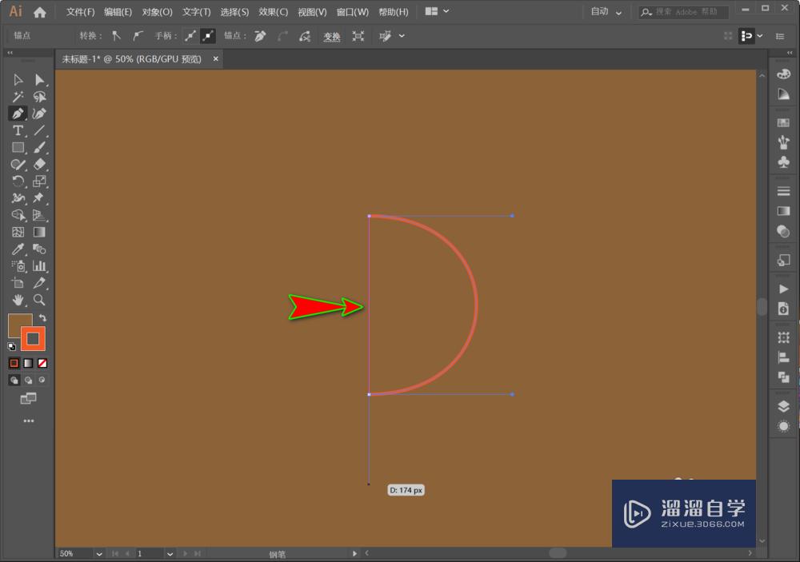
Task: Activate the Hand tool
Action: pos(18,299)
